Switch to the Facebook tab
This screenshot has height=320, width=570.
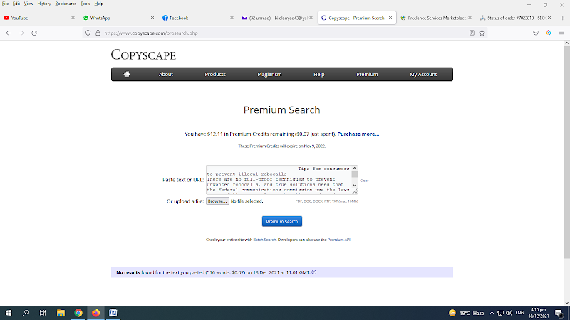pos(197,18)
